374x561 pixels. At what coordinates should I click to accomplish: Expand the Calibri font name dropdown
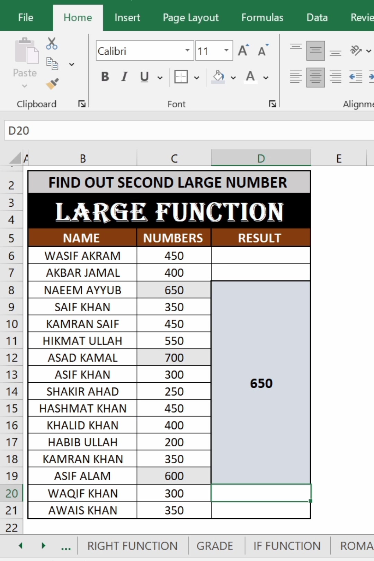187,51
